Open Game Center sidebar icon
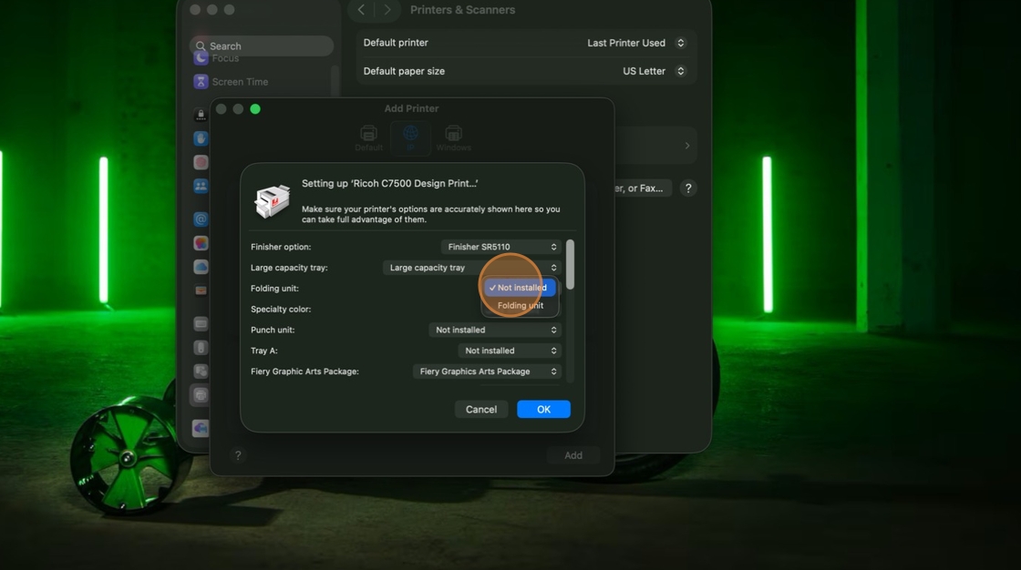The width and height of the screenshot is (1021, 570). pos(201,243)
